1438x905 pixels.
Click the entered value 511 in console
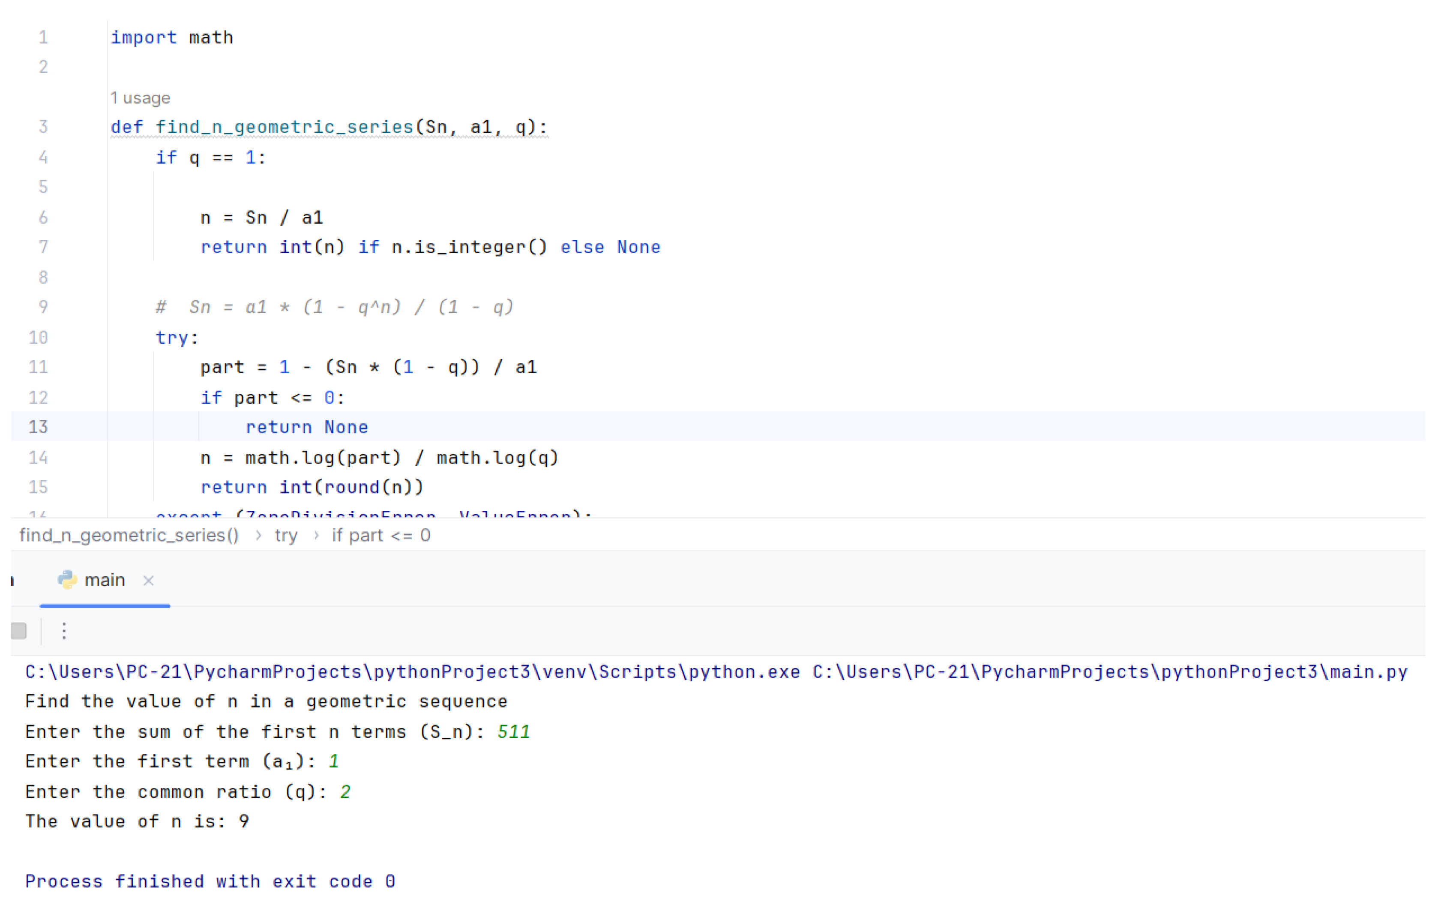pos(514,732)
